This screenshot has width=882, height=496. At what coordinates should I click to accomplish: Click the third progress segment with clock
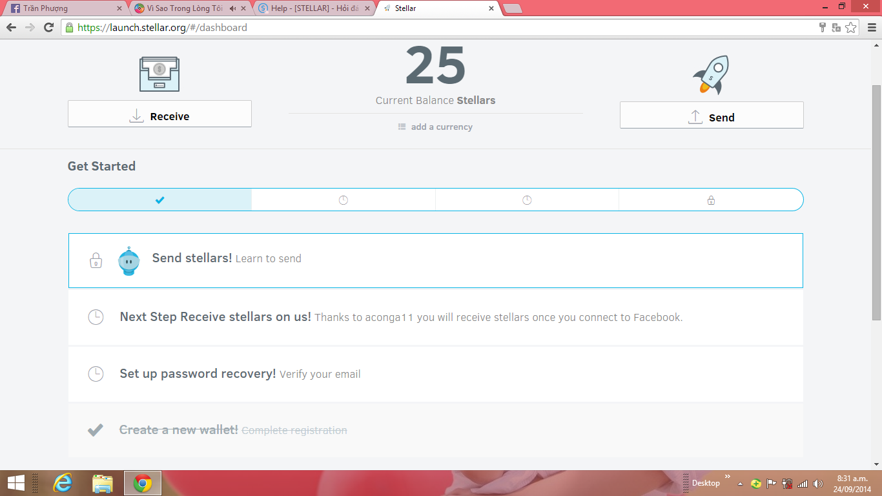pos(527,200)
